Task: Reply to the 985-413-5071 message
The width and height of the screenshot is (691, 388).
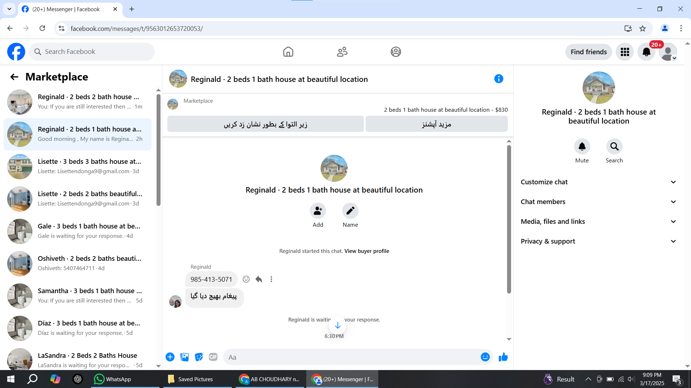Action: click(259, 279)
